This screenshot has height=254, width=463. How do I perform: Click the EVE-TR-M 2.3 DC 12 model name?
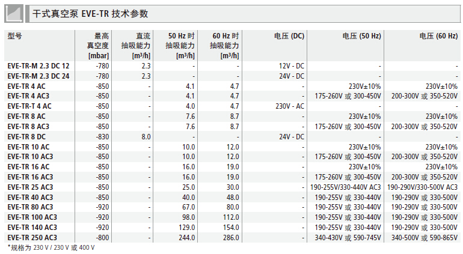(38, 65)
